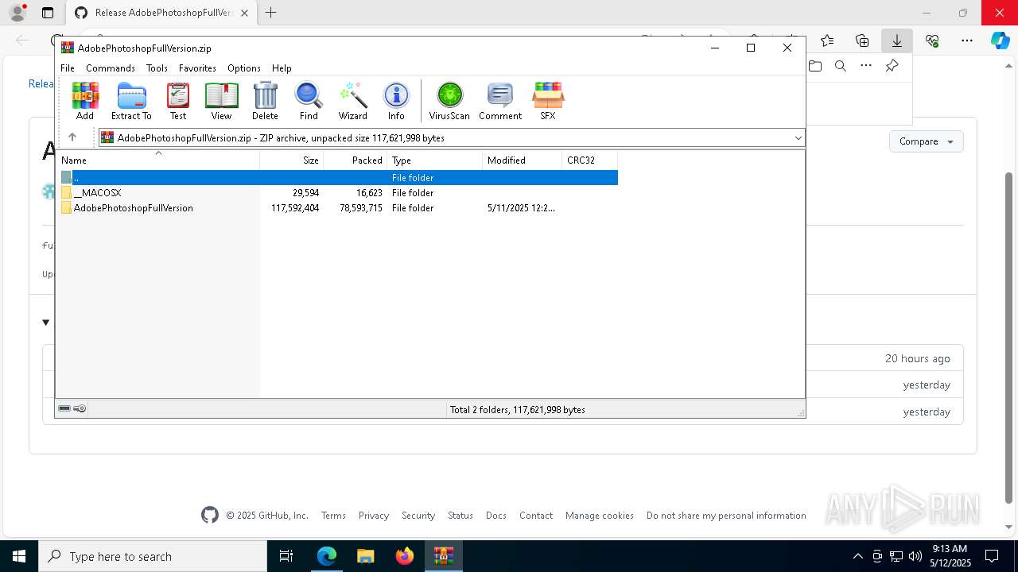Viewport: 1018px width, 572px height.
Task: Open the GitHub Security footer link
Action: click(x=418, y=516)
